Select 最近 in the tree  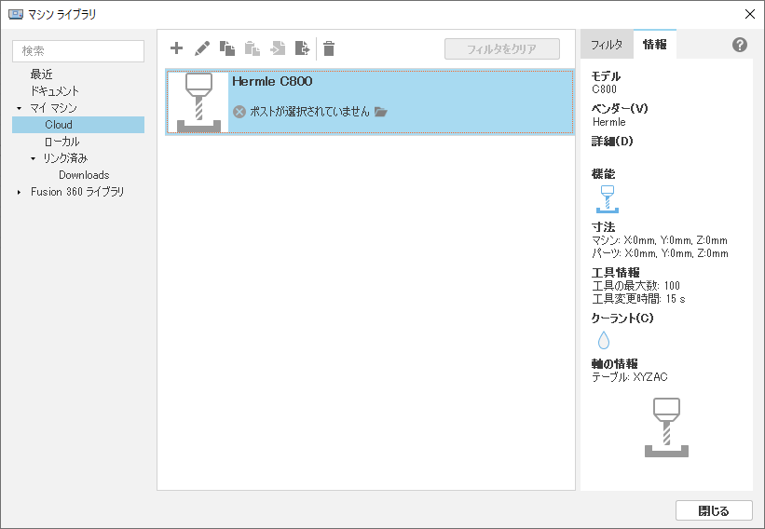(x=42, y=75)
